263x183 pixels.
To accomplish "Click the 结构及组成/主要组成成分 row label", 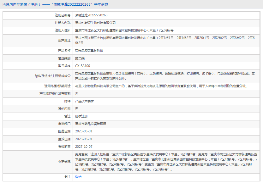I will (x=53, y=76).
